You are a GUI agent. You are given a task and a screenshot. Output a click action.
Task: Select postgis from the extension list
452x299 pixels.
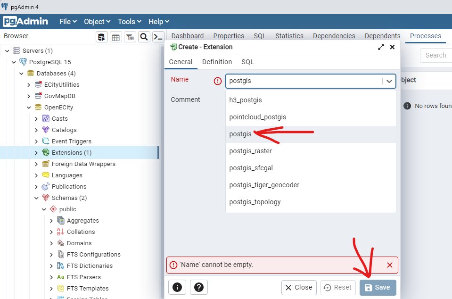311,134
